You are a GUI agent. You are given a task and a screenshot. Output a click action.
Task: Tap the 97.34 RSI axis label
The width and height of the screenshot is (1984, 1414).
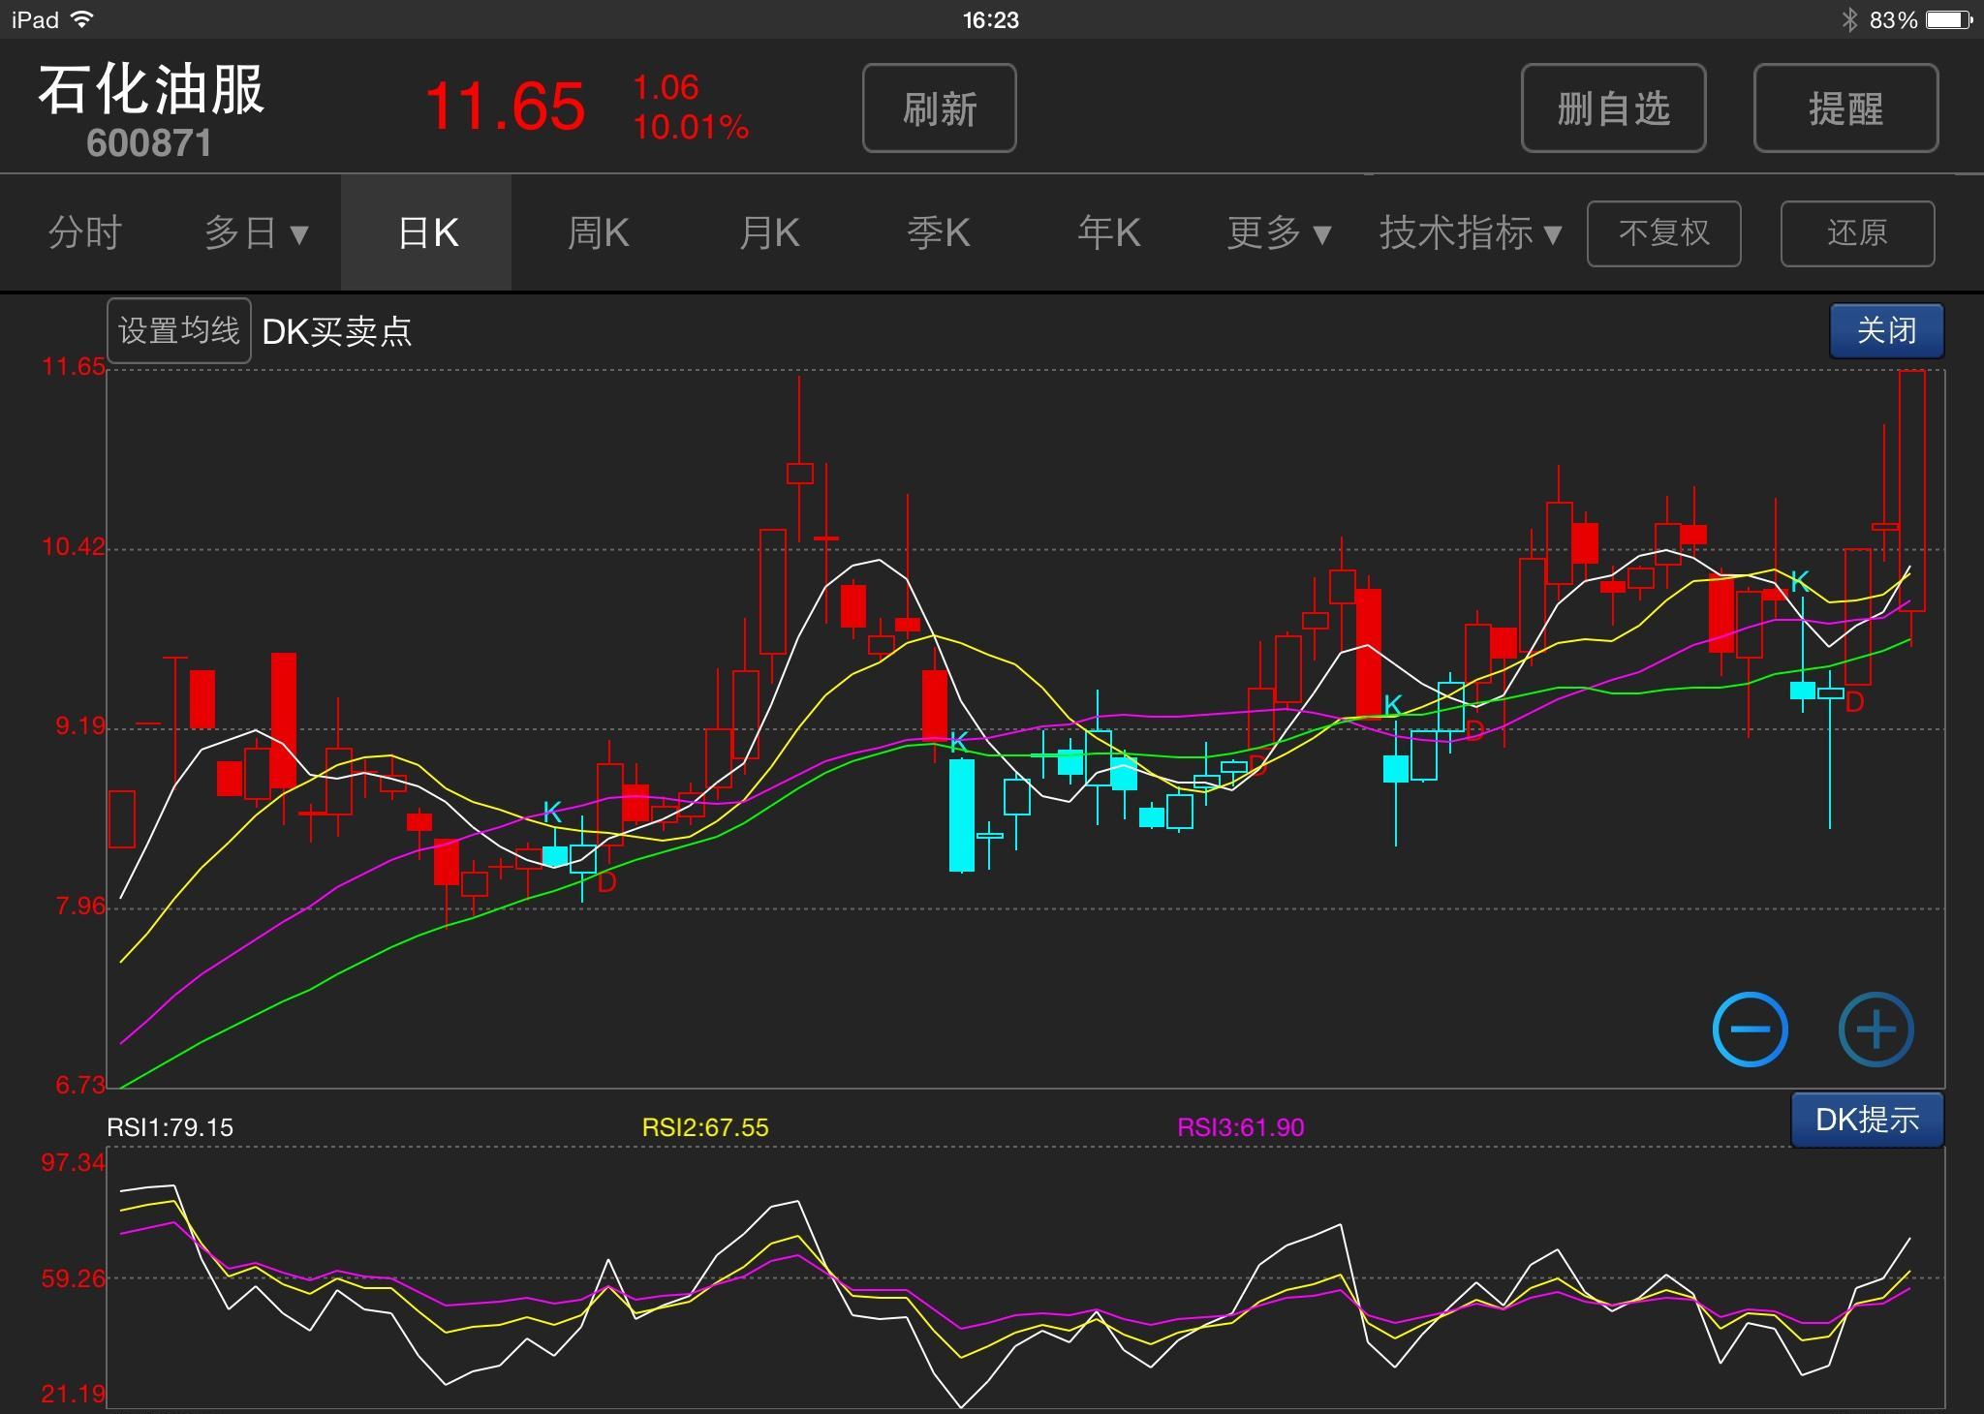pos(73,1162)
